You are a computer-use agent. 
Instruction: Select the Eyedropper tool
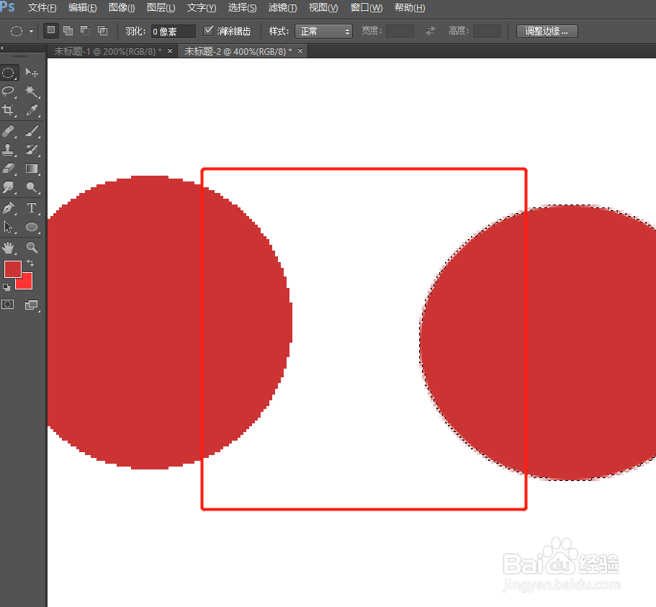[32, 110]
